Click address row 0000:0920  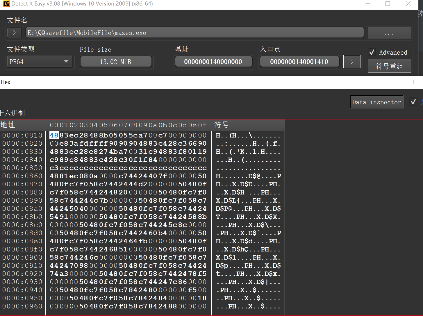coord(22,274)
